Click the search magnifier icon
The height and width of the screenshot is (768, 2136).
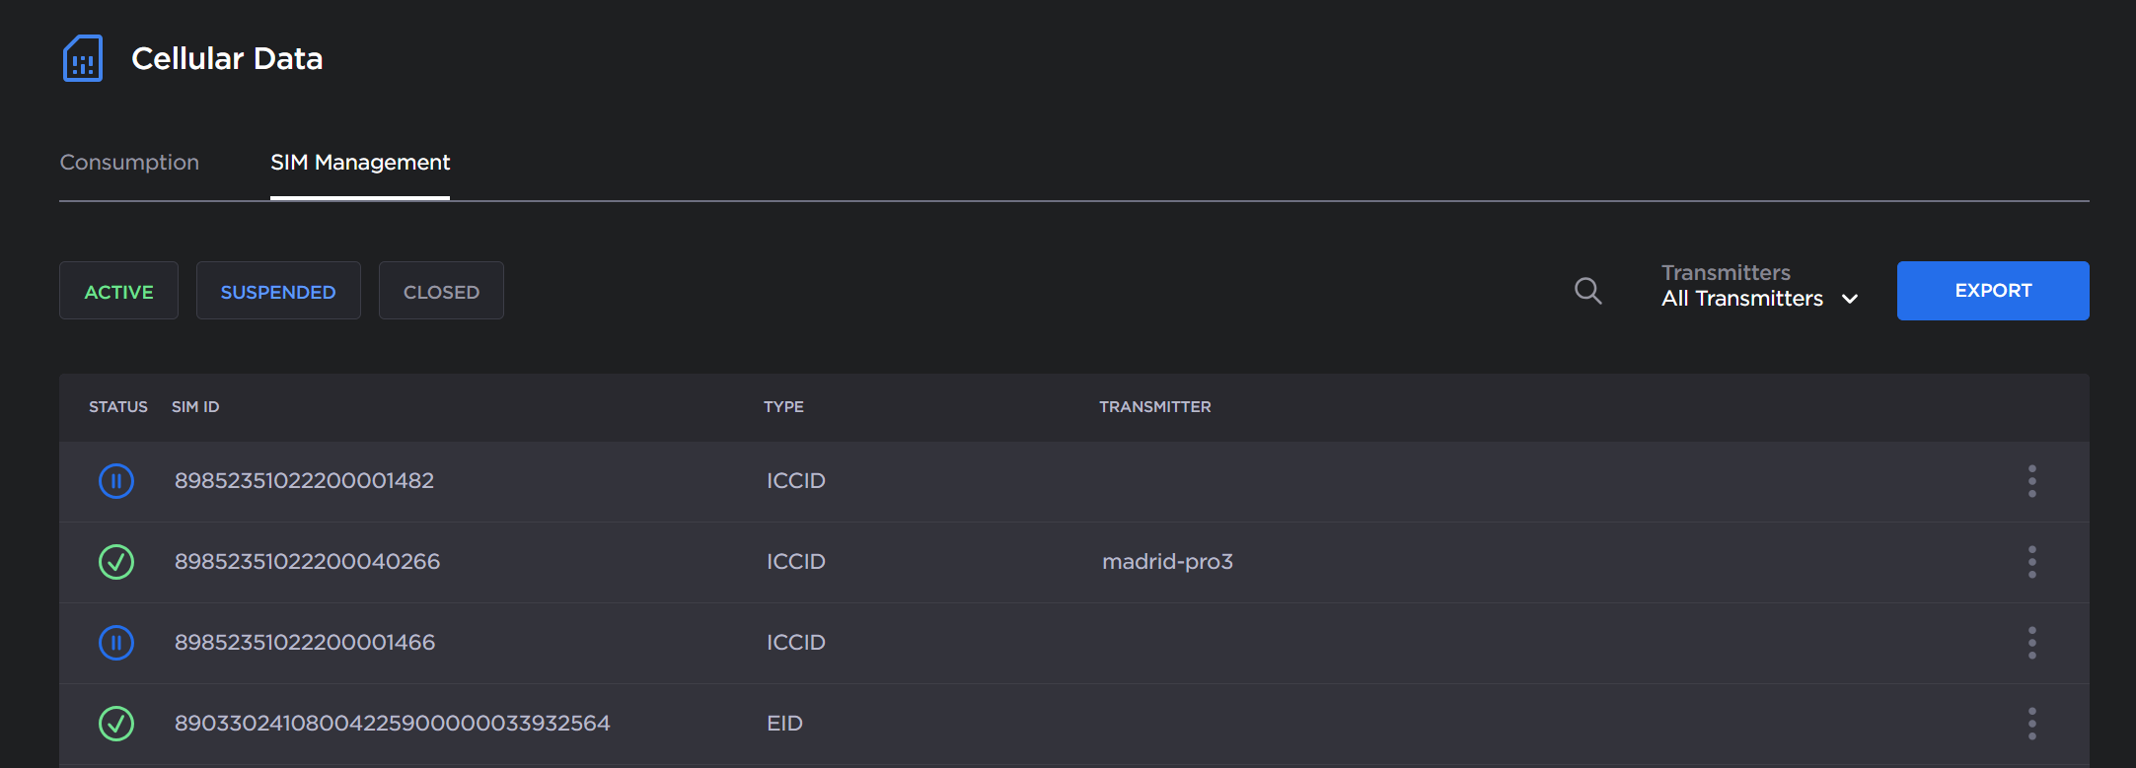pyautogui.click(x=1587, y=291)
